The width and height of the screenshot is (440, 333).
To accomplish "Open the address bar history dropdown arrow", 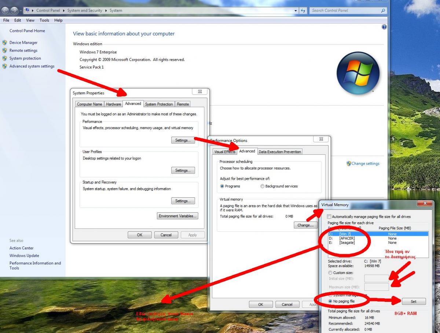I will (296, 11).
